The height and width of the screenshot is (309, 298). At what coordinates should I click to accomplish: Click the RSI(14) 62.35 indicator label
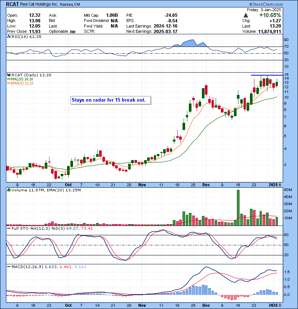tap(26, 36)
